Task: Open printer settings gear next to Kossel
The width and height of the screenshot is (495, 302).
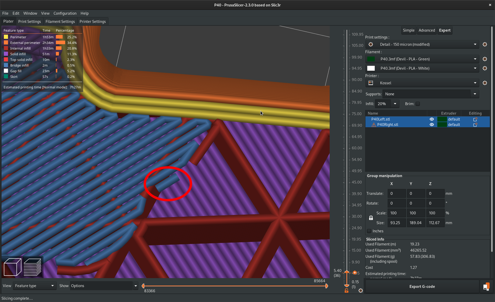Action: [x=485, y=83]
